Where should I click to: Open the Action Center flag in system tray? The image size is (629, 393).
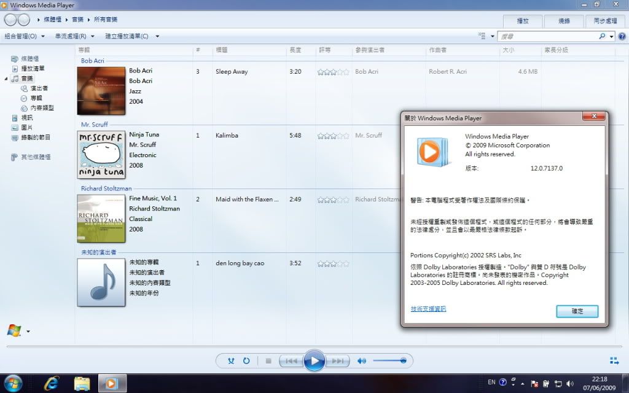[x=534, y=384]
